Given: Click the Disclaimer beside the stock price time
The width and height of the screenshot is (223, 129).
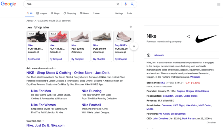Looking at the screenshot, I should coord(167,87).
